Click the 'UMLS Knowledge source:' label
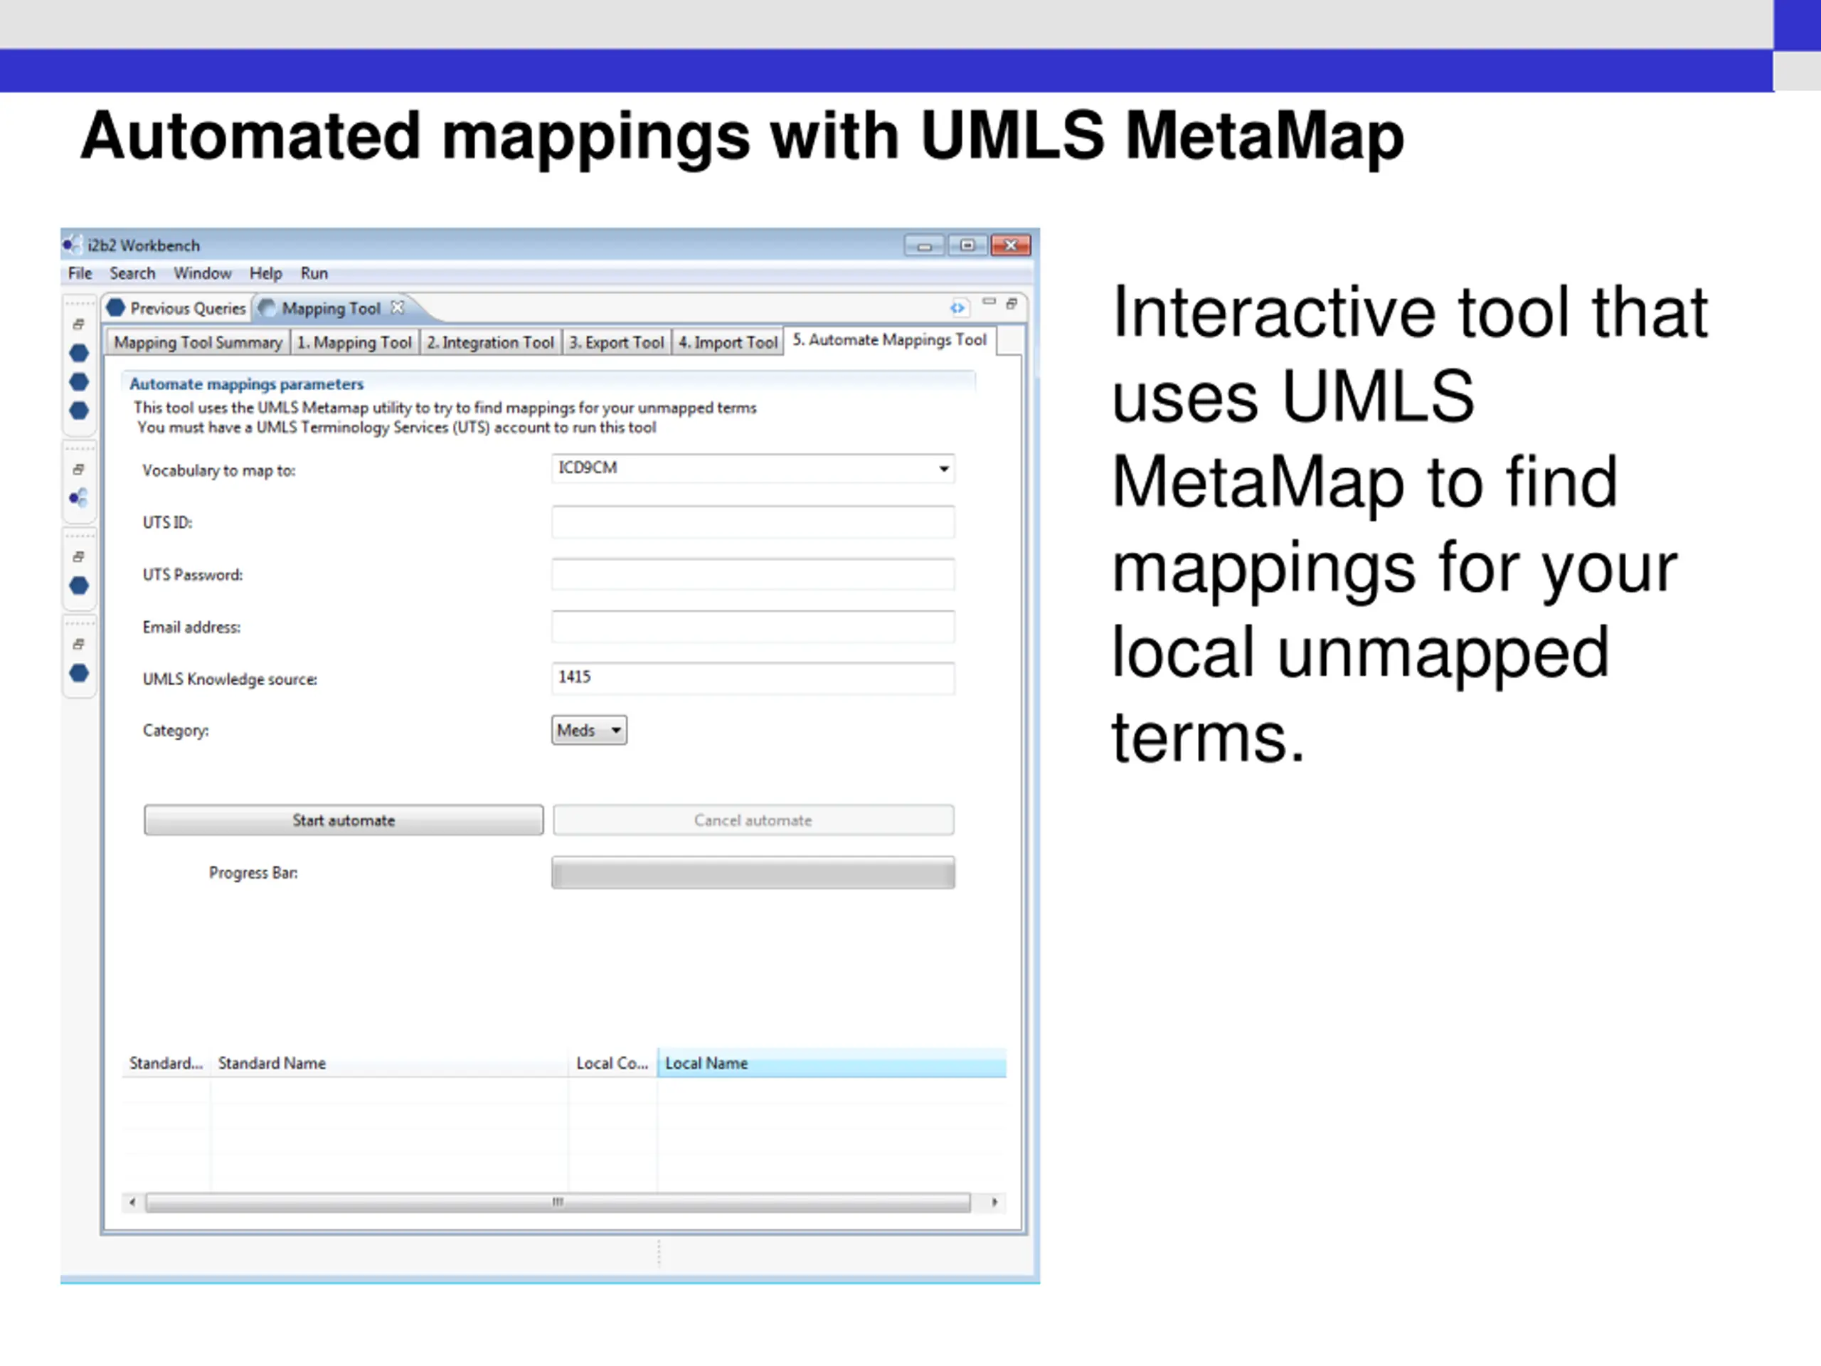1821x1366 pixels. coord(230,679)
